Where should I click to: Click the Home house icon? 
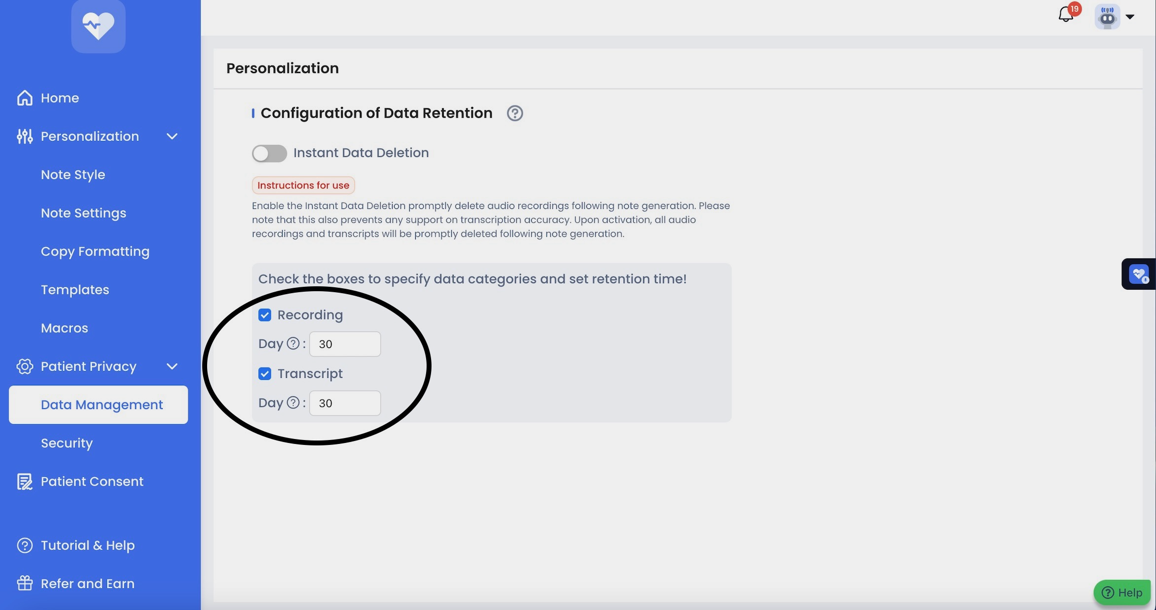coord(25,98)
